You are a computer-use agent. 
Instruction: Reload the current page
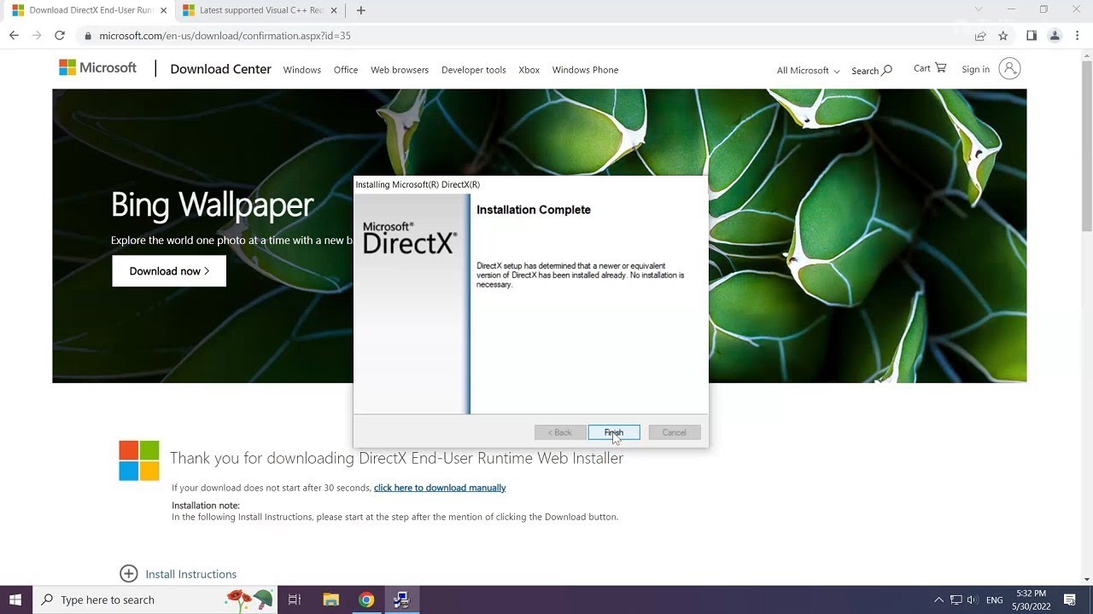coord(59,35)
